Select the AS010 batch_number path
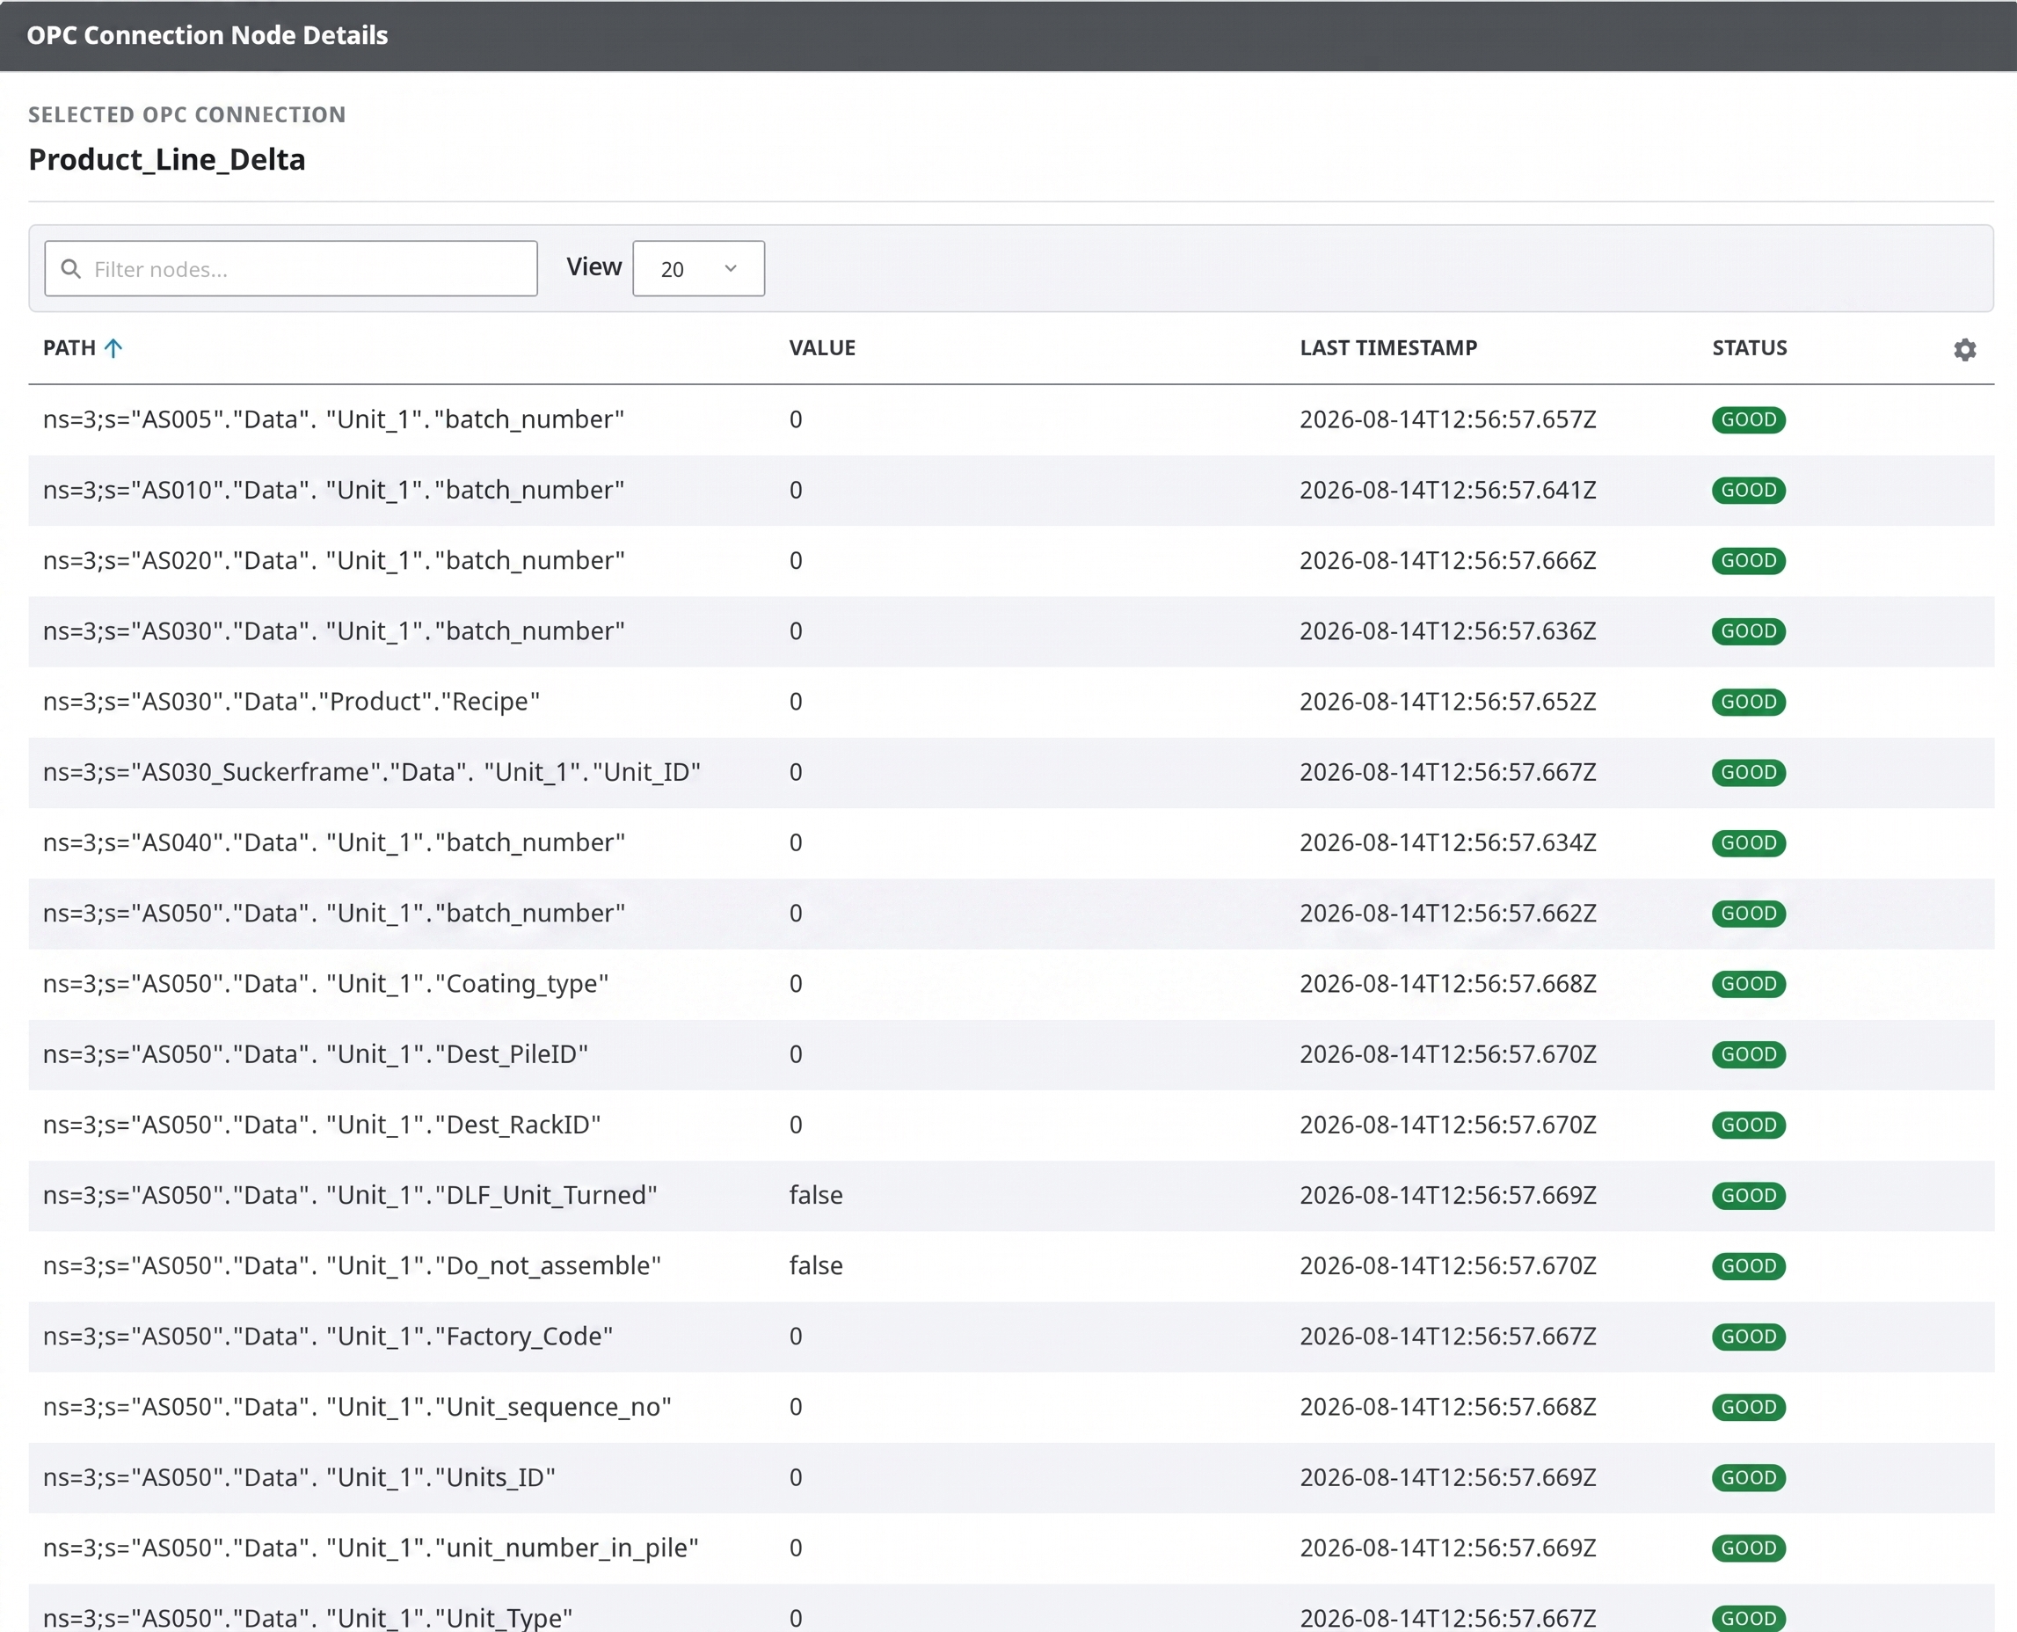This screenshot has width=2017, height=1632. point(333,490)
